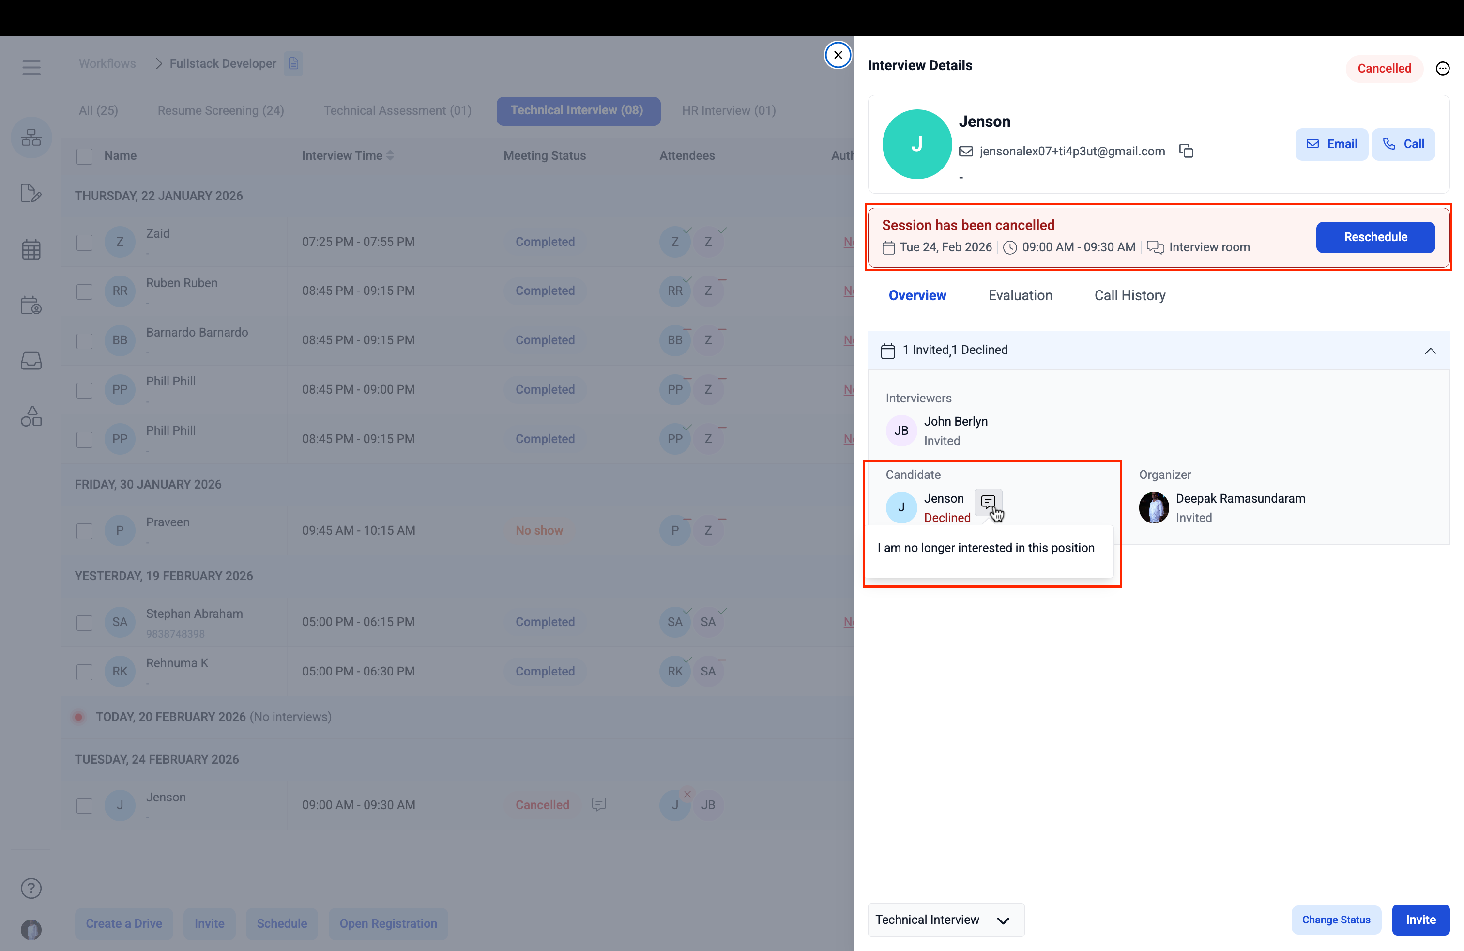Open the Call History tab

tap(1129, 295)
